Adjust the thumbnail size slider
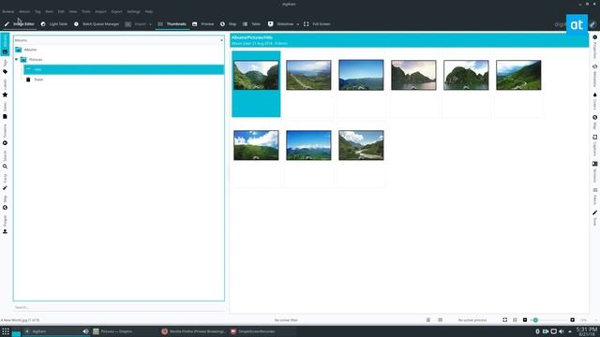Viewport: 600px width, 337px height. click(549, 320)
